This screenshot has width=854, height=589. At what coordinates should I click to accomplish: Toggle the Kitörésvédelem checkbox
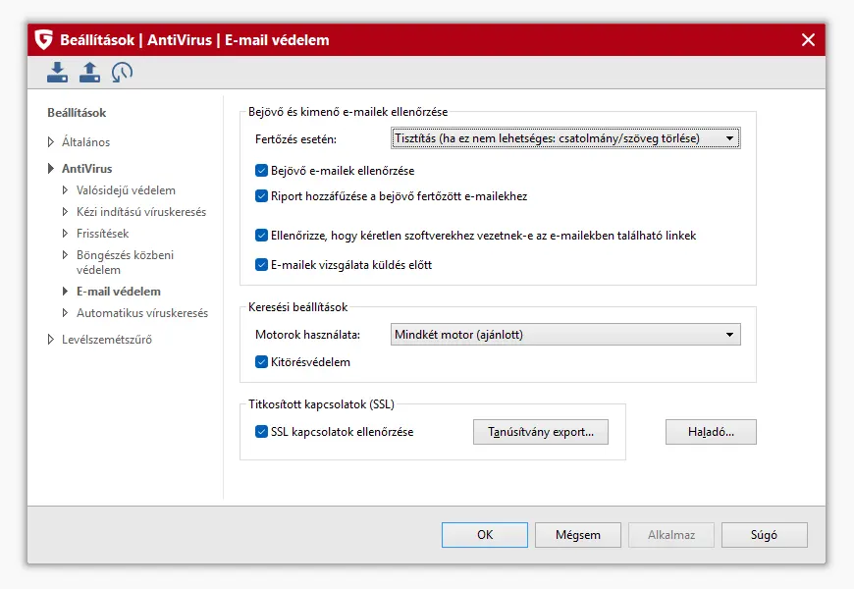coord(262,362)
